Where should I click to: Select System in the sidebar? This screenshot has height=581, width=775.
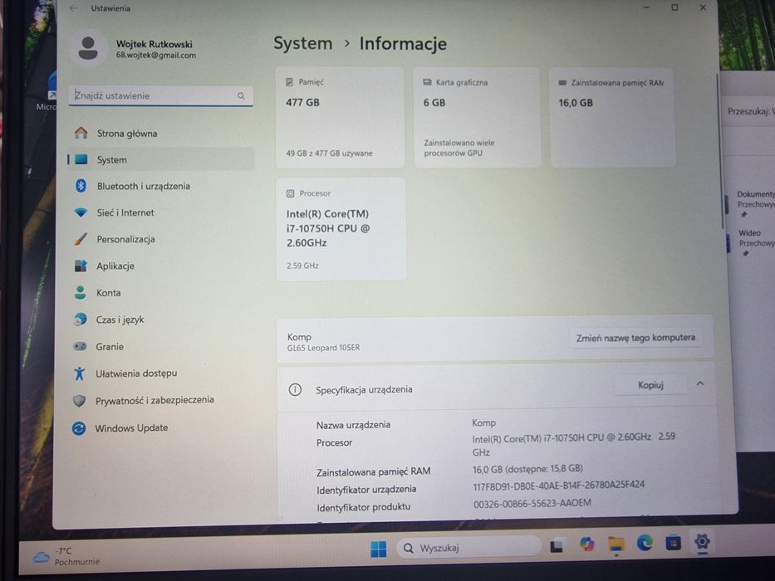coord(160,159)
